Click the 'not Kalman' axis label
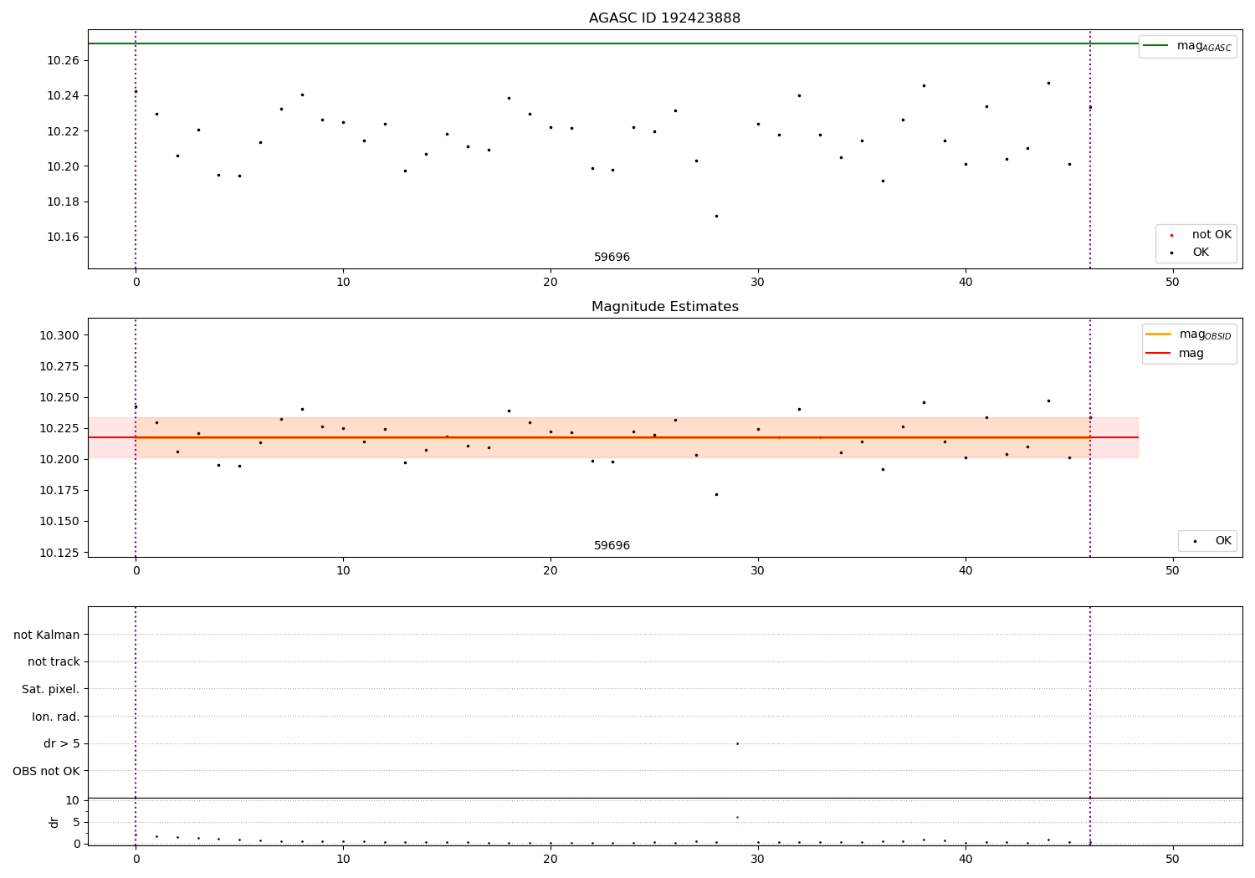 (47, 635)
